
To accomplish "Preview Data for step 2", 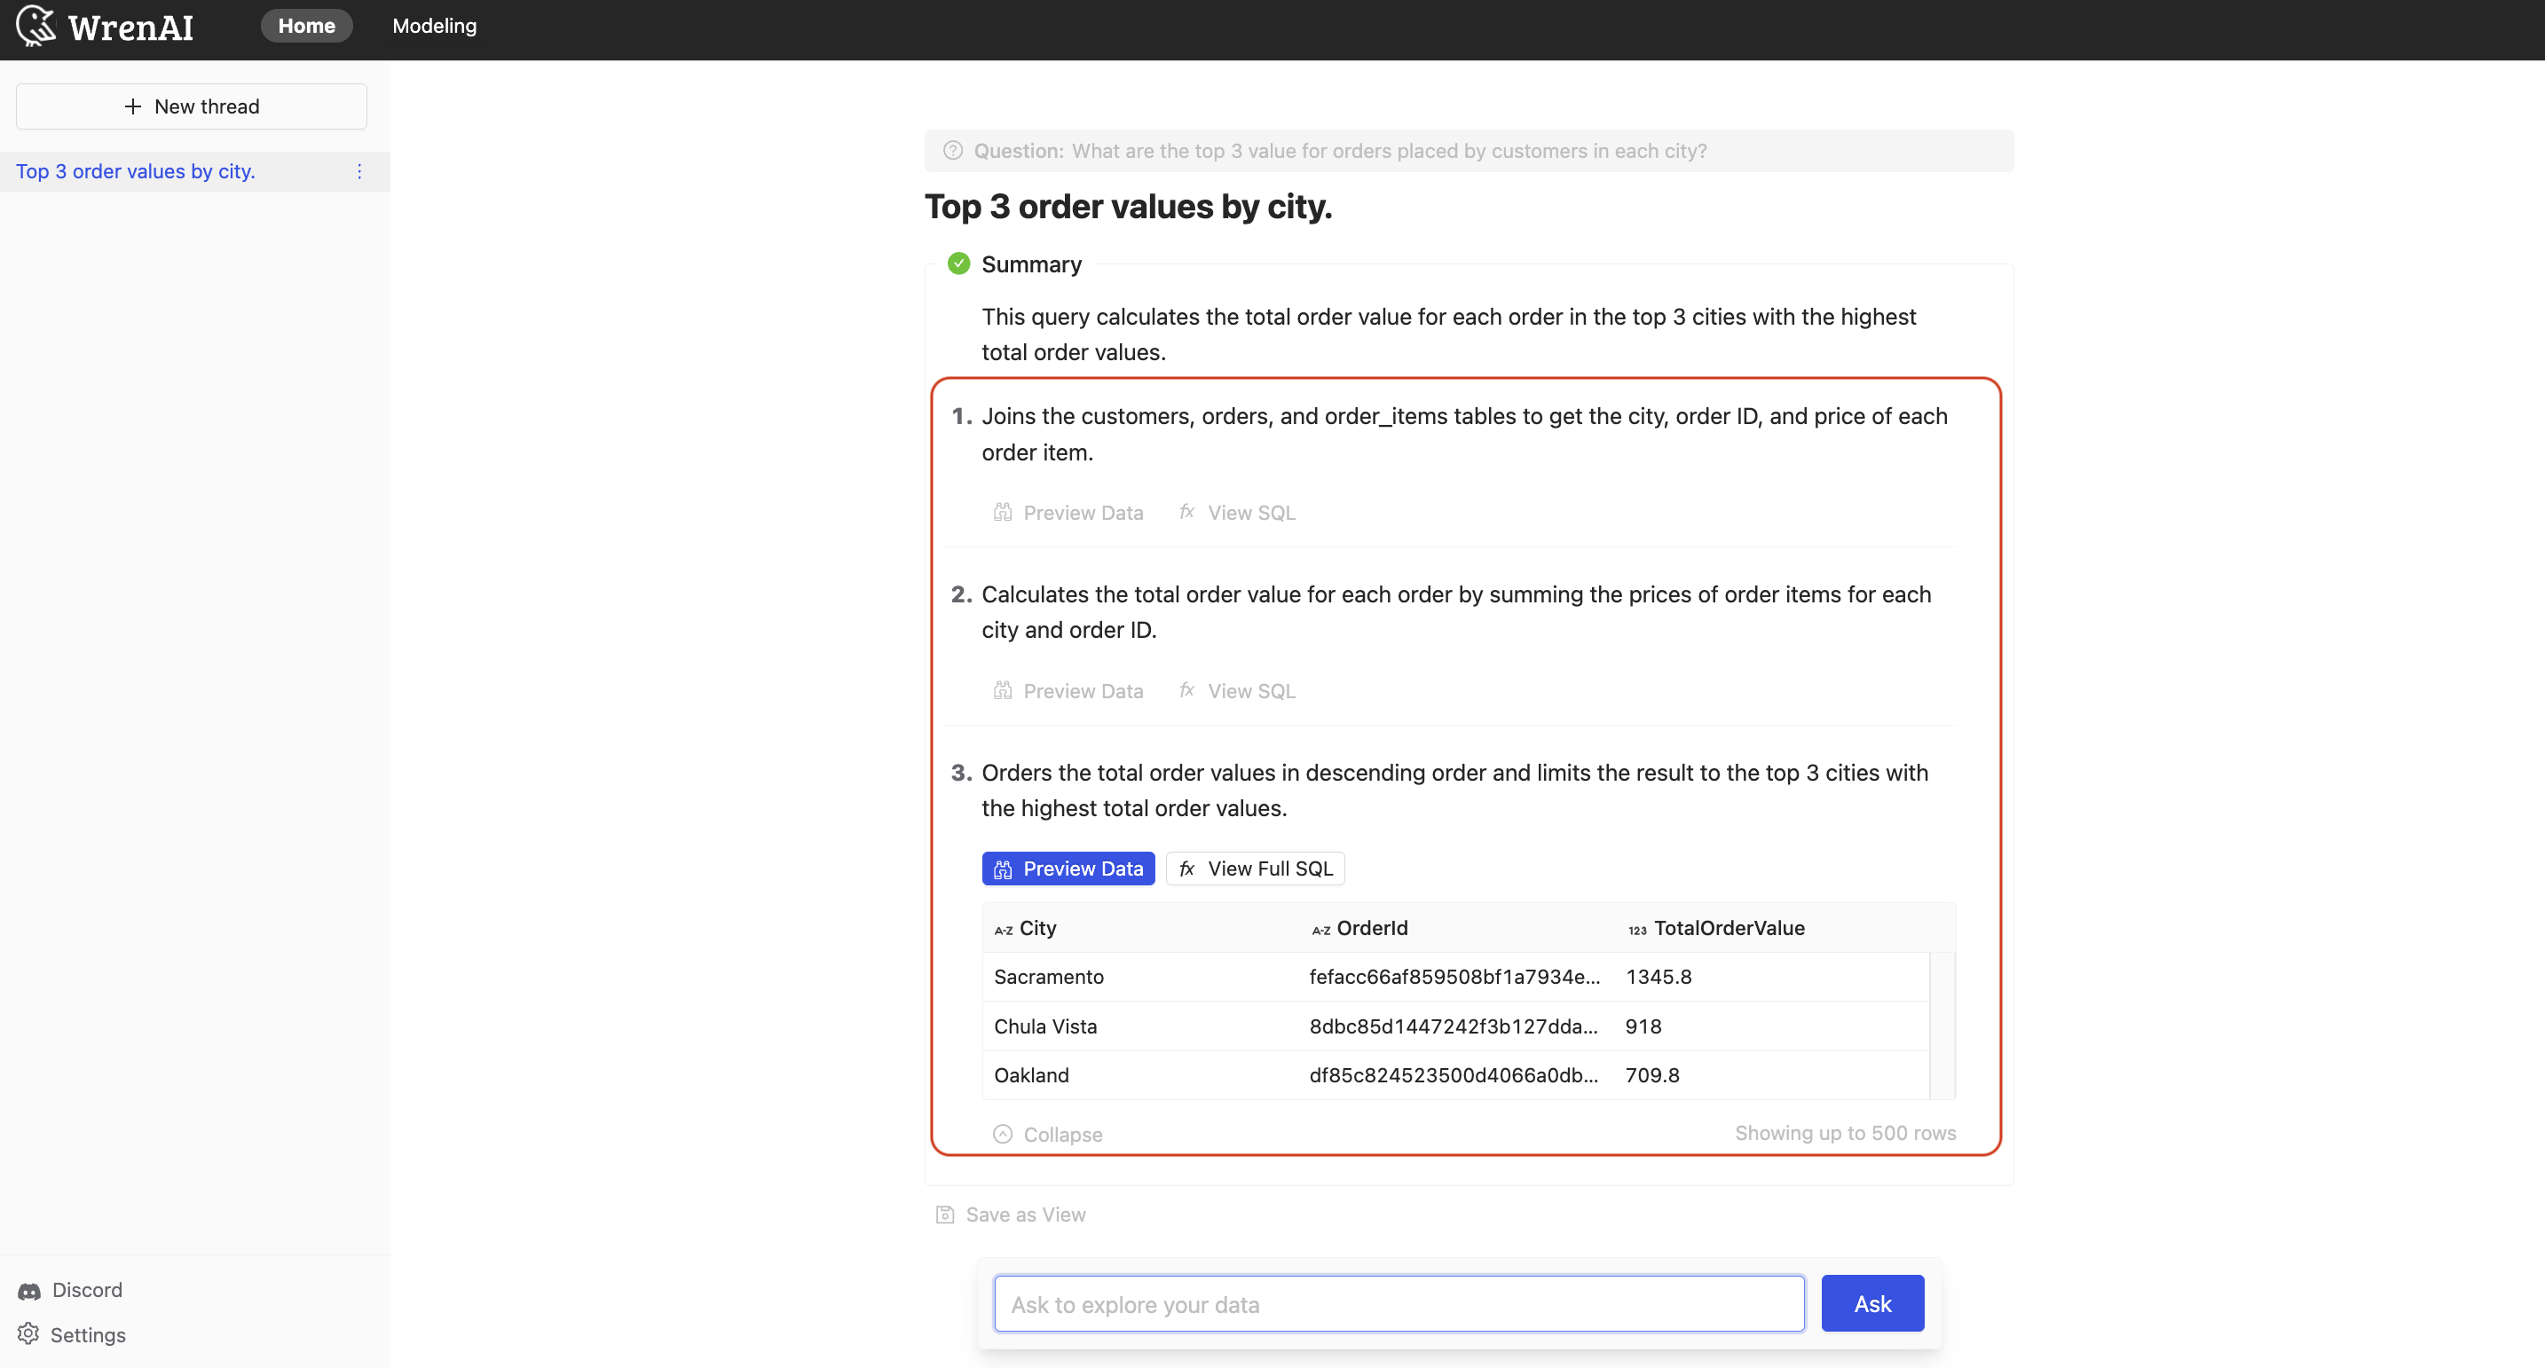I will (x=1068, y=690).
